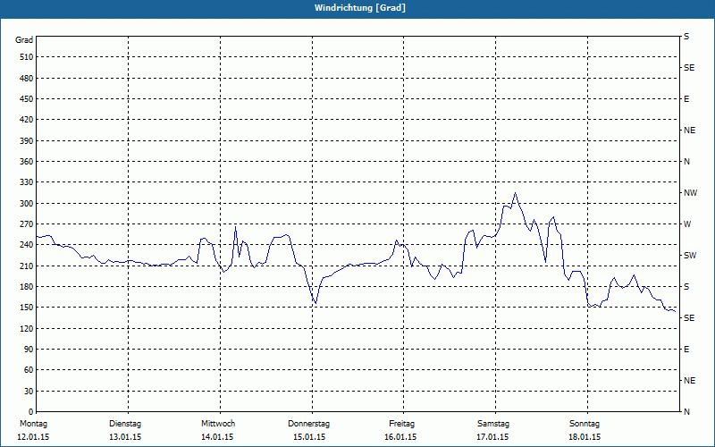
Task: Select the 450 axis value
Action: [x=27, y=99]
